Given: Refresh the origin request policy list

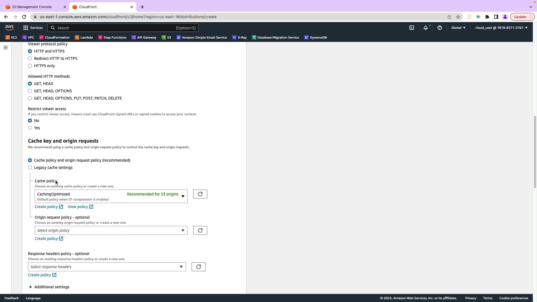Looking at the screenshot, I should [x=200, y=230].
